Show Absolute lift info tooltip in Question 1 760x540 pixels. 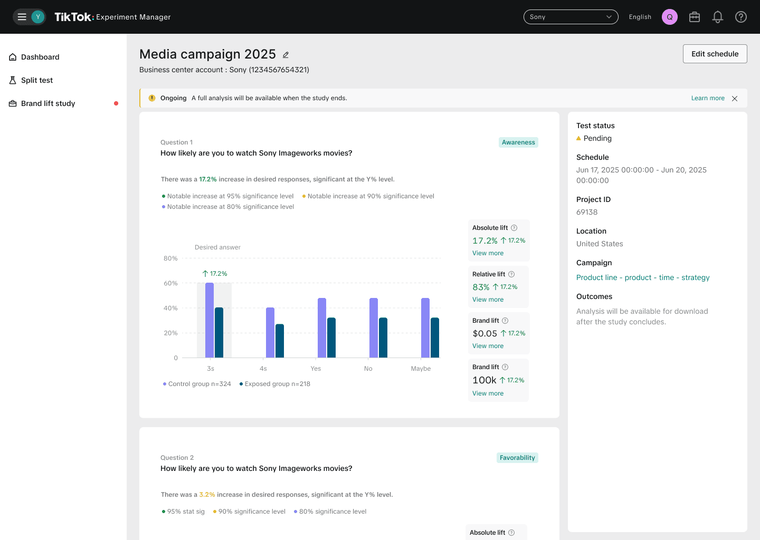pos(514,228)
